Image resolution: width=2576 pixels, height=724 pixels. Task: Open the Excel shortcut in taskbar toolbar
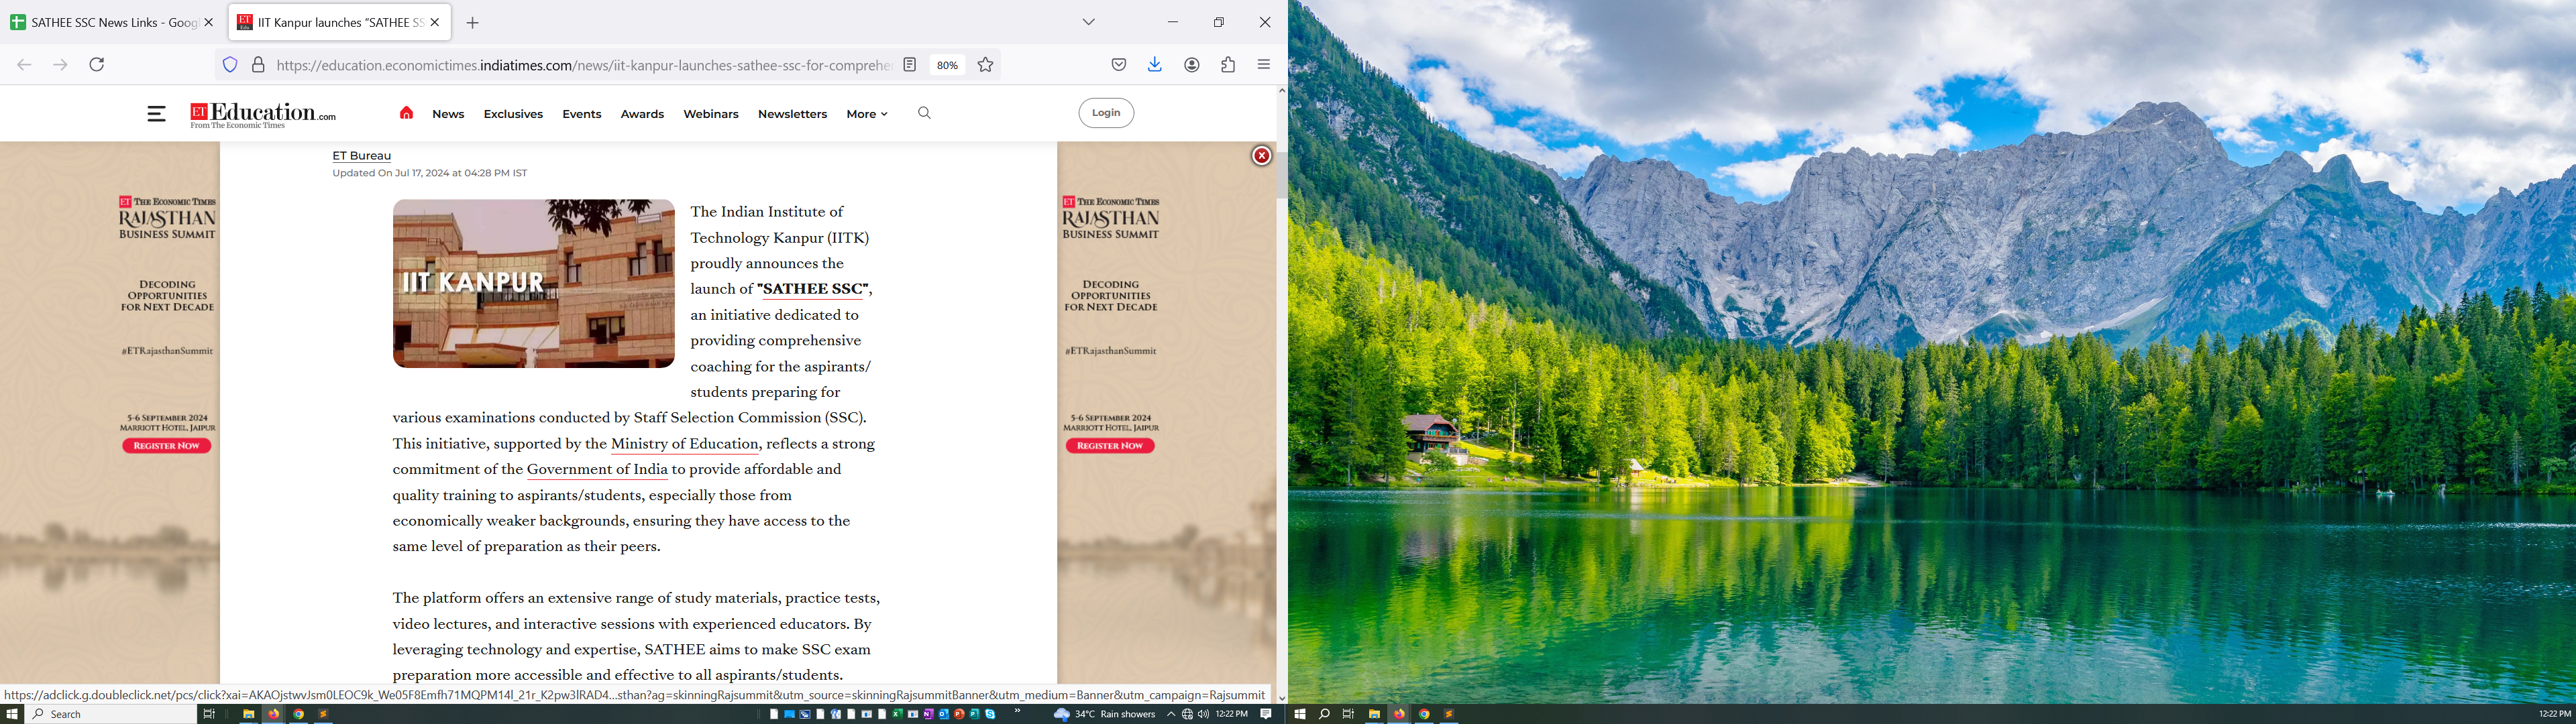[897, 714]
